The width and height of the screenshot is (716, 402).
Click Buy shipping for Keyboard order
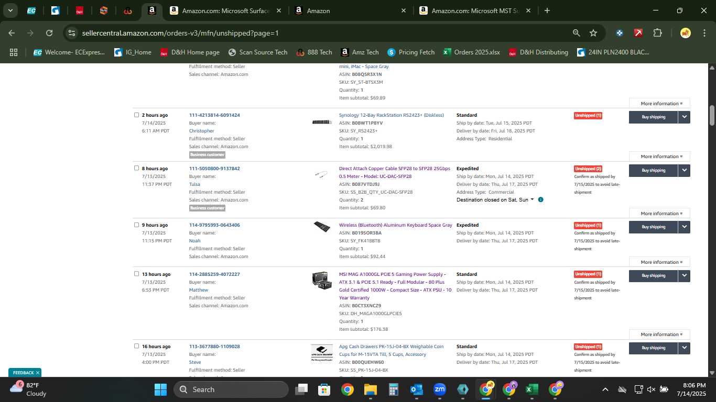coord(653,227)
